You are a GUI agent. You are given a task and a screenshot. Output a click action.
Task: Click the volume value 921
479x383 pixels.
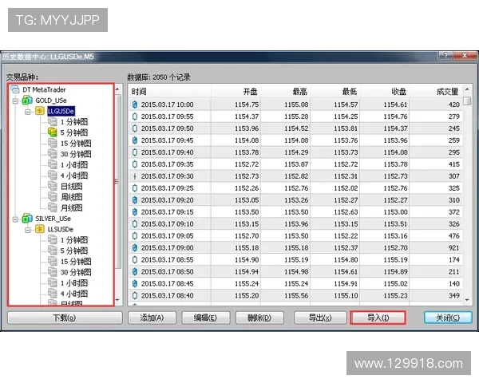tap(454, 247)
